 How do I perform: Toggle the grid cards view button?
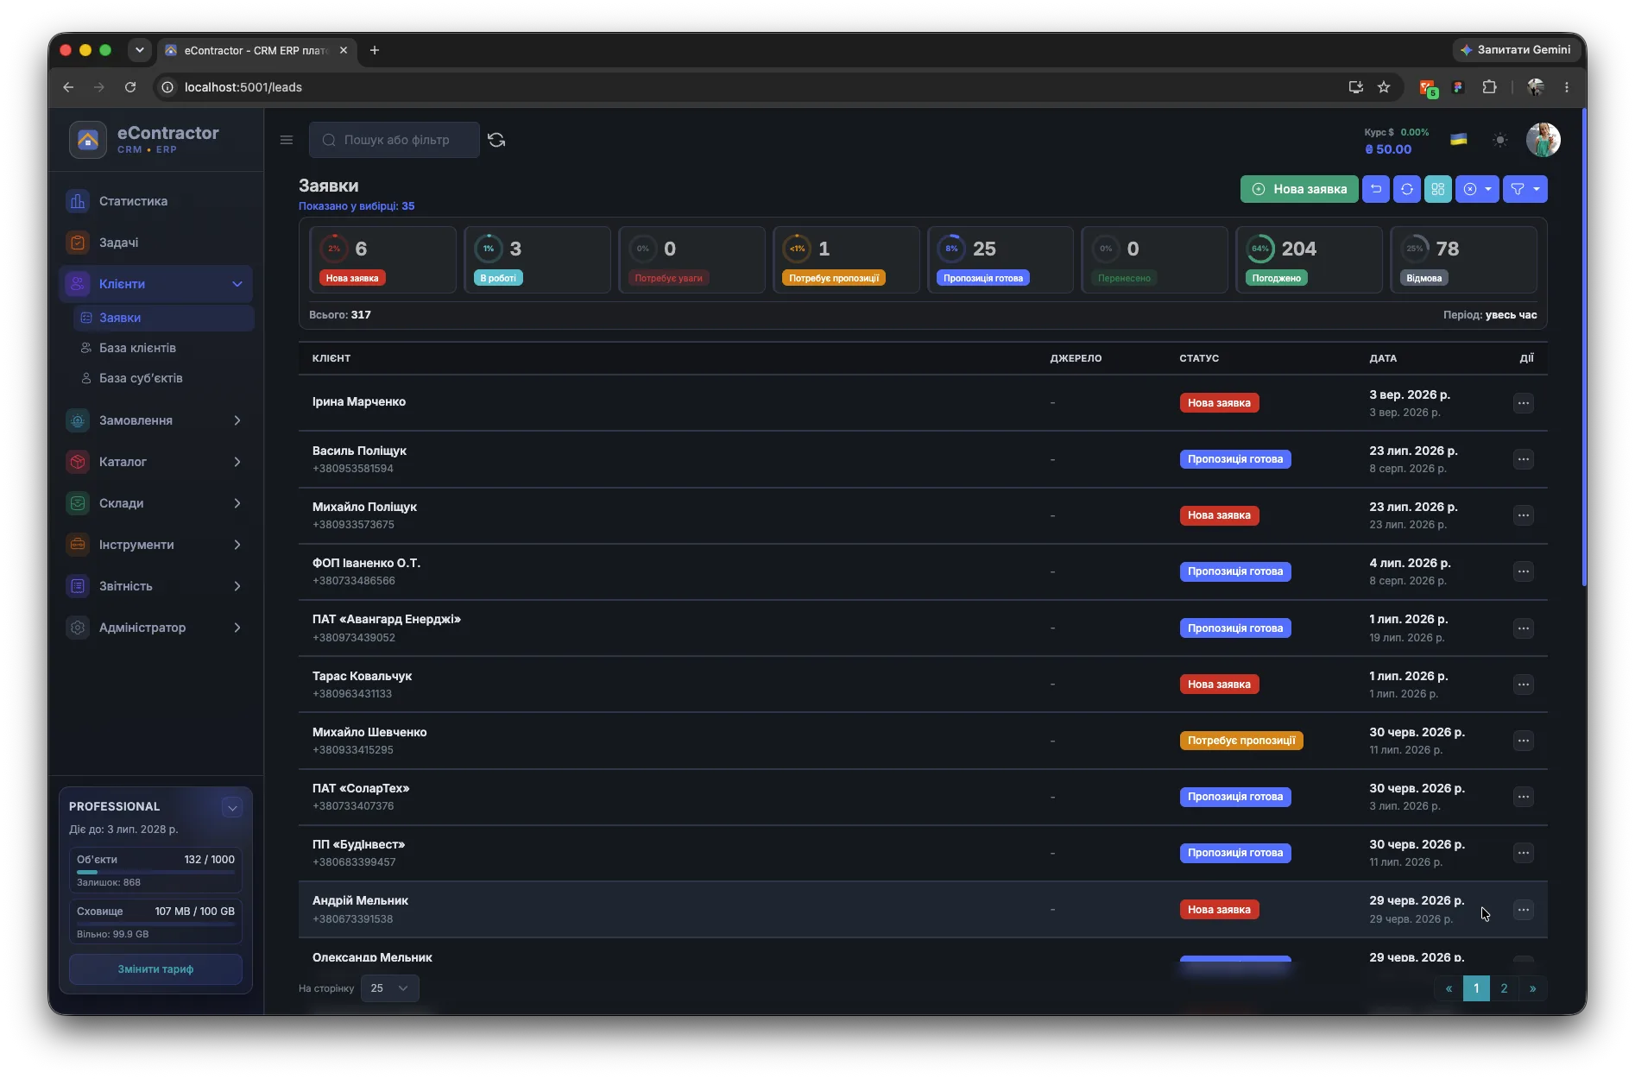(1438, 189)
